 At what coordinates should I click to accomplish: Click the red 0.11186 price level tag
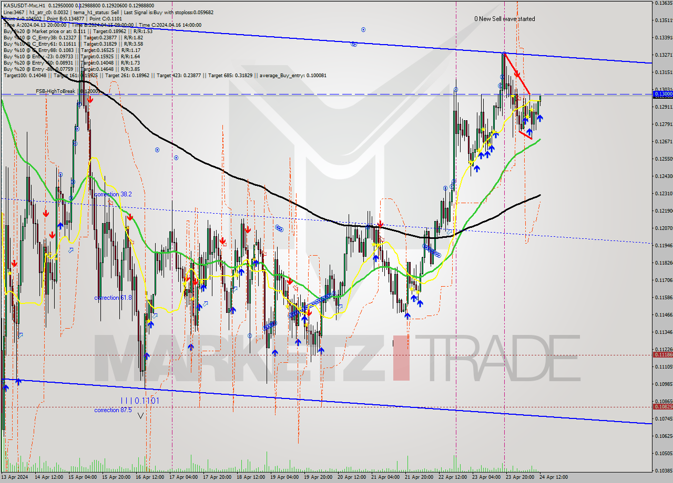(x=662, y=354)
